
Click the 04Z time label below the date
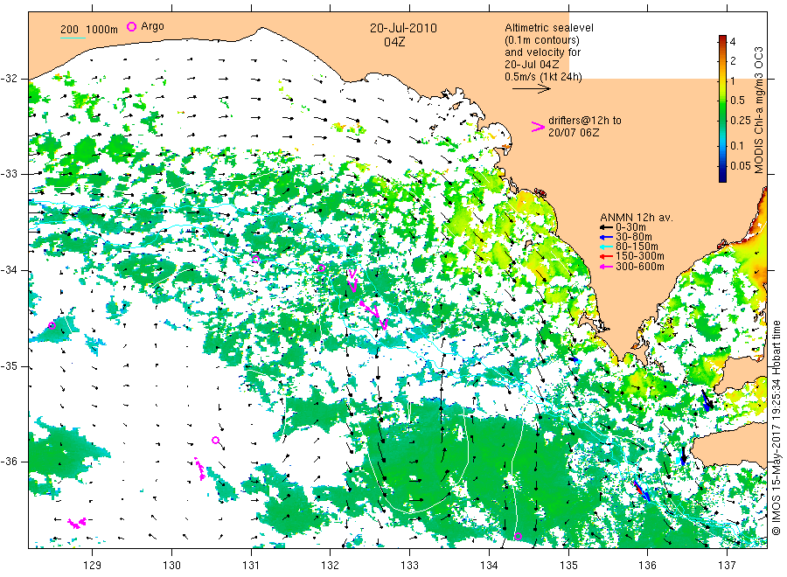394,42
